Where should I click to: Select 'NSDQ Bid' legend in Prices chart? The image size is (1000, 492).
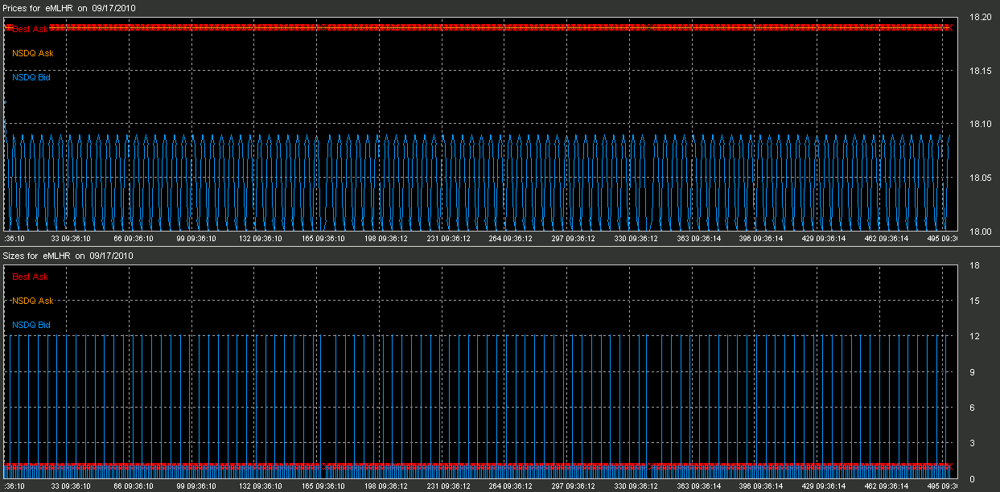(x=31, y=77)
